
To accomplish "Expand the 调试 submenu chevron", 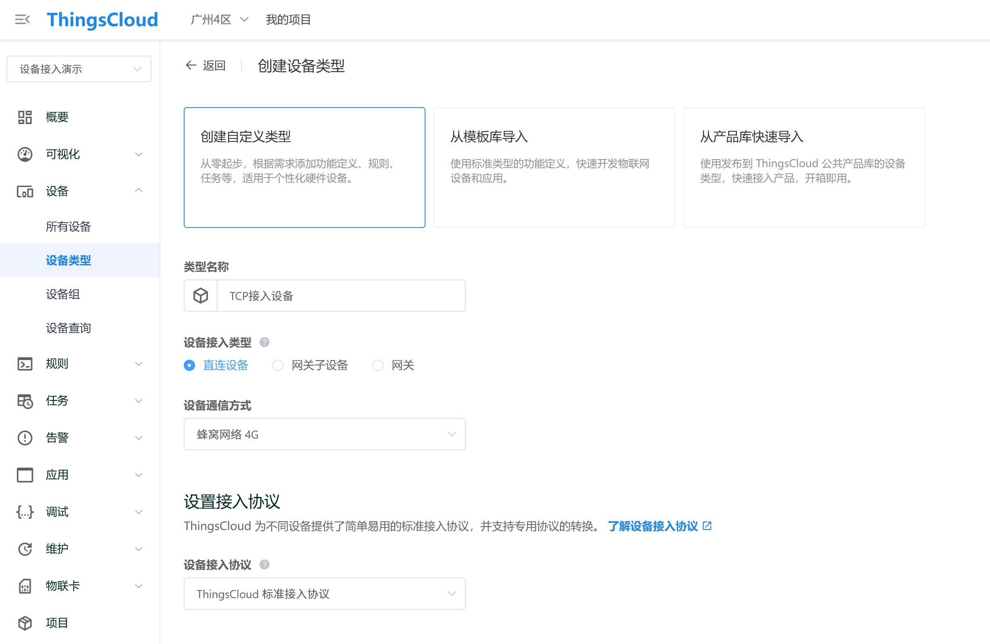I will pos(139,512).
